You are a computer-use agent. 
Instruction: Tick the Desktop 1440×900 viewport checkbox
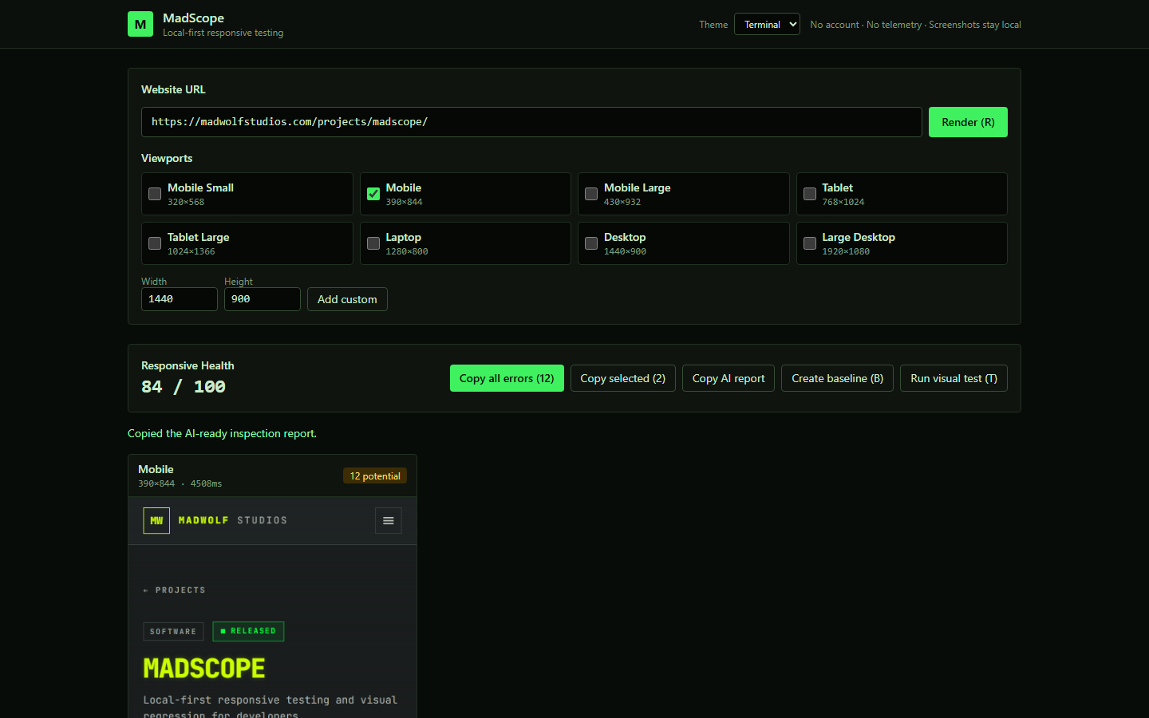point(591,243)
